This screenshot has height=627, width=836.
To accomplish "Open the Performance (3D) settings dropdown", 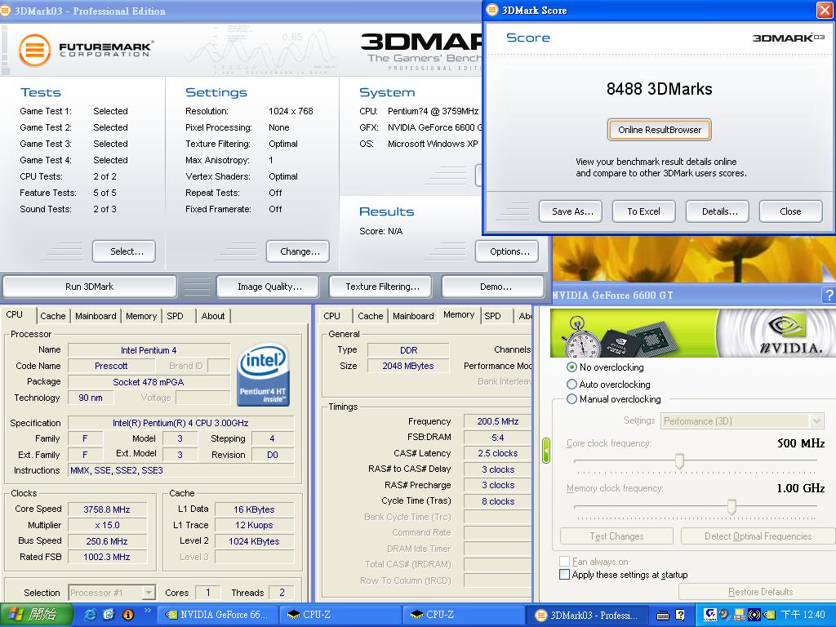I will click(742, 420).
